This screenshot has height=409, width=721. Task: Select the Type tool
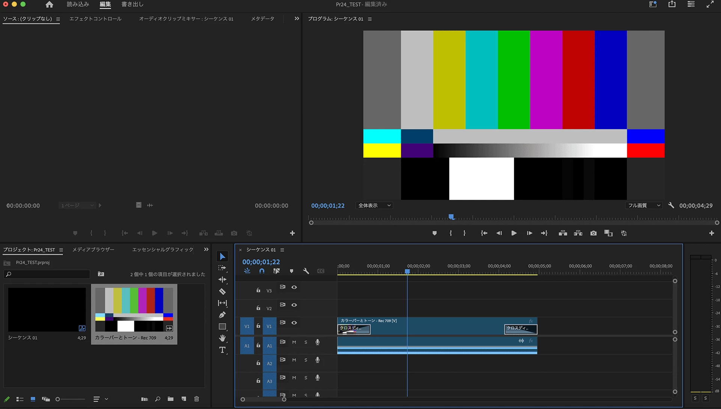[x=222, y=350]
